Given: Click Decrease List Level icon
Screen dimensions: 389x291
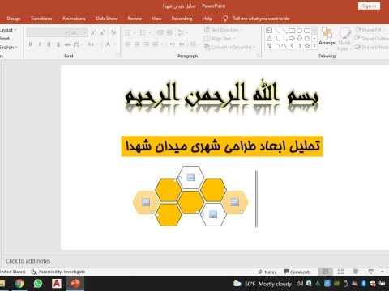Looking at the screenshot, I should click(x=160, y=33).
